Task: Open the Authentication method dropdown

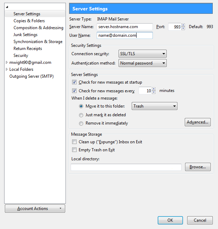Action: click(142, 63)
